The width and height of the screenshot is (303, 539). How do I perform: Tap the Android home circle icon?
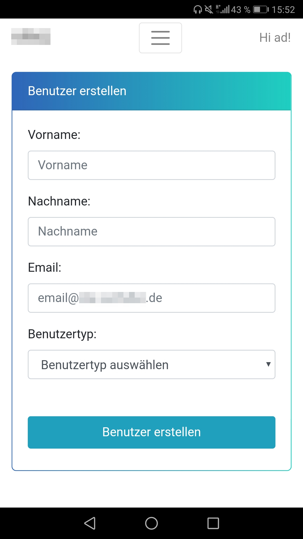pyautogui.click(x=151, y=523)
